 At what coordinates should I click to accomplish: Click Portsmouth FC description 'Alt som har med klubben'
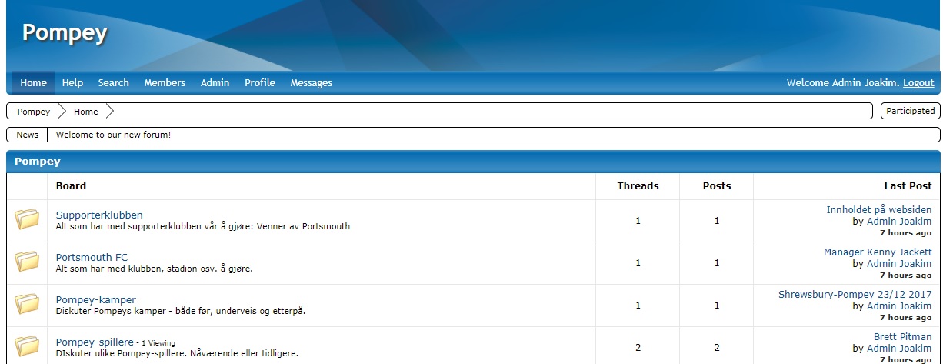[107, 269]
